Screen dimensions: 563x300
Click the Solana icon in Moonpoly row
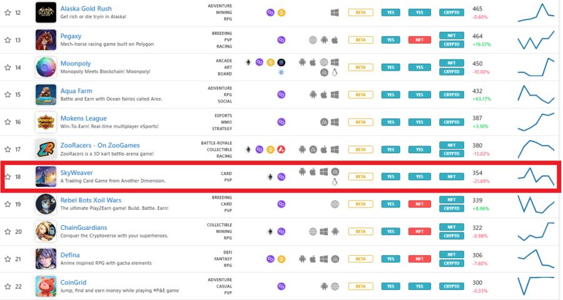coord(281,62)
